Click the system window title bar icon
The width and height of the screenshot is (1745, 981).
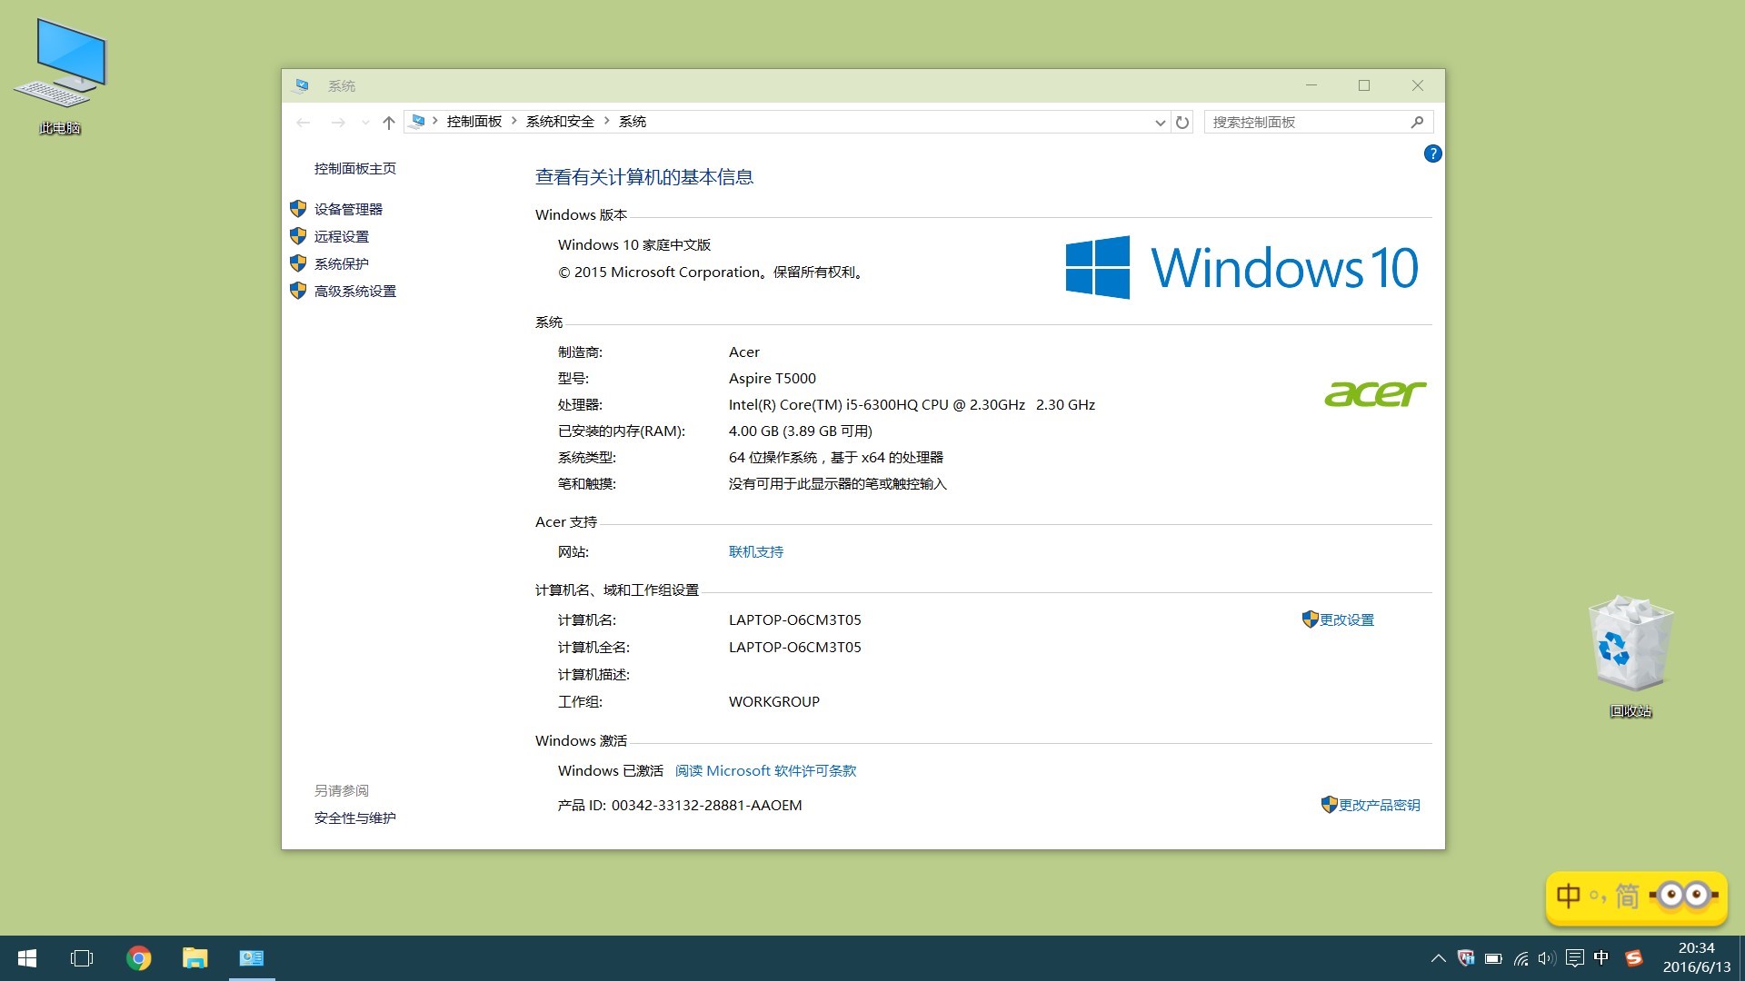tap(301, 85)
